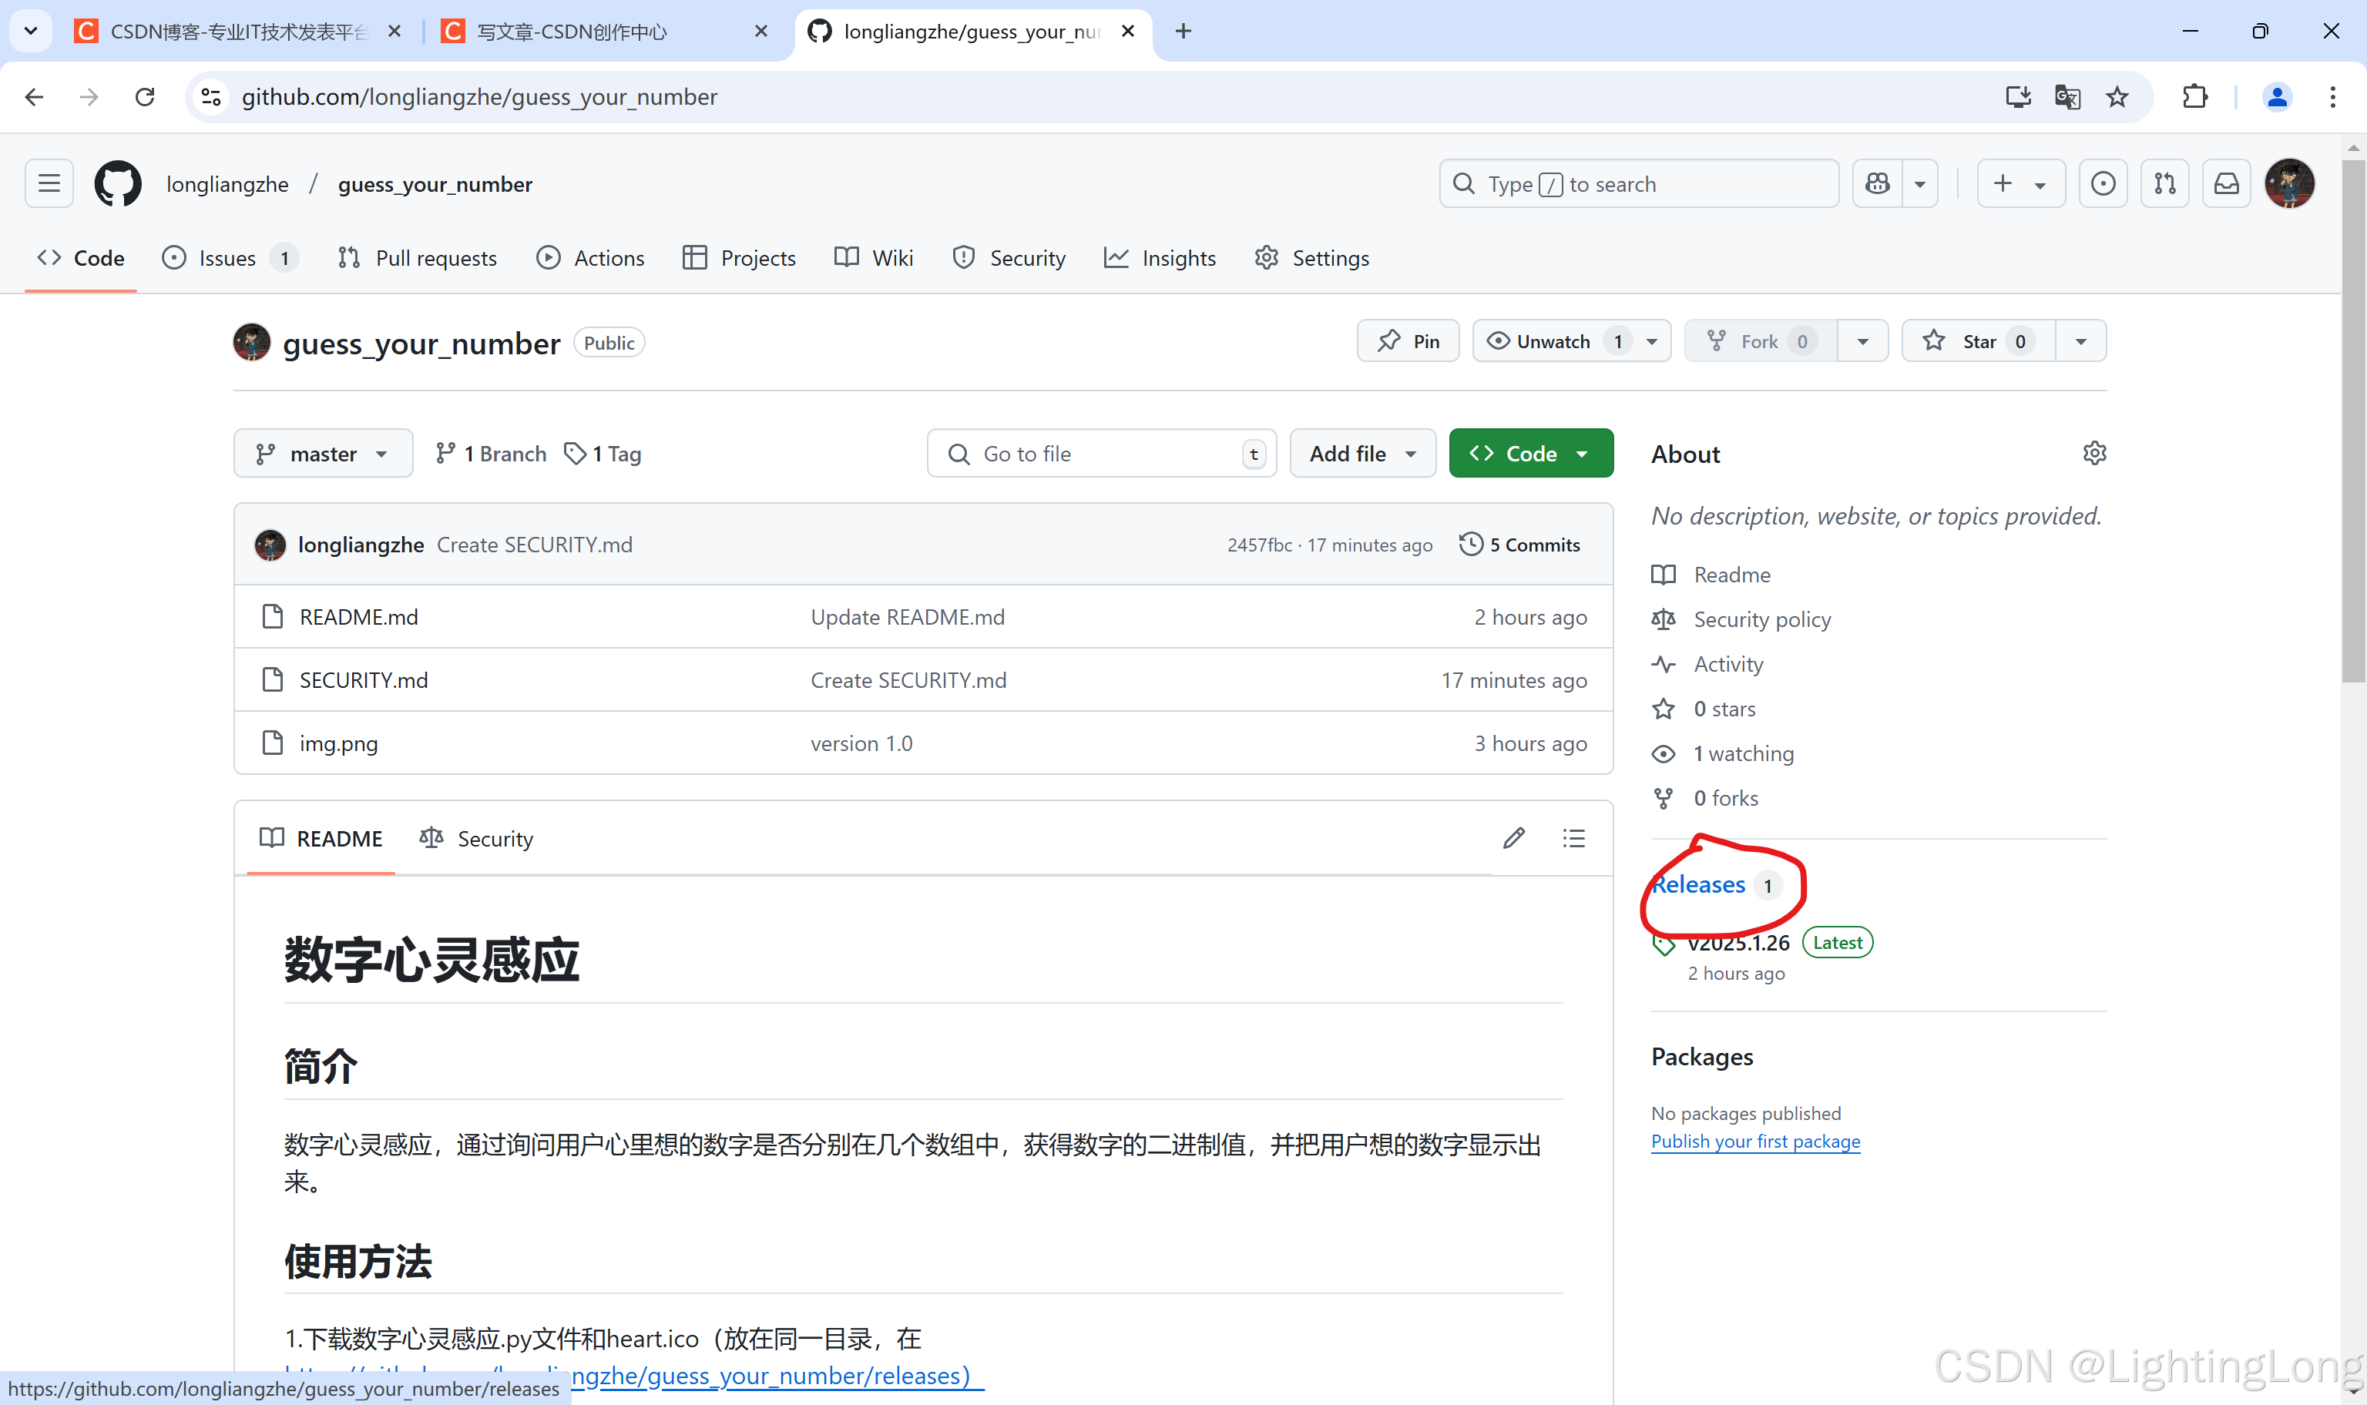Screen dimensions: 2367x1405
Task: Bookmark this page with star icon
Action: (2117, 96)
